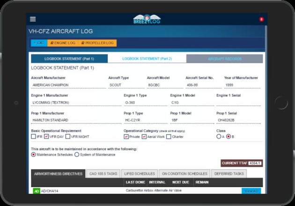295x206 pixels.
Task: Edit the Year of Manufacturer field
Action: pos(243,85)
